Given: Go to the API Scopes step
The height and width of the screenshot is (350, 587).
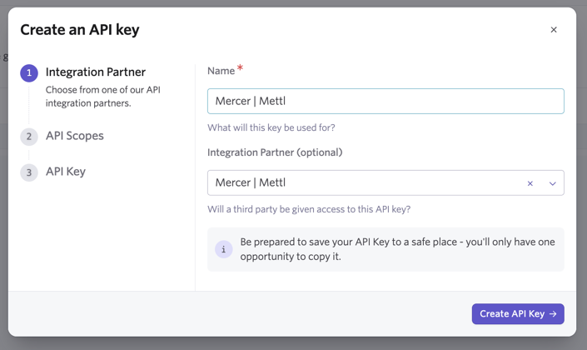Looking at the screenshot, I should 74,136.
